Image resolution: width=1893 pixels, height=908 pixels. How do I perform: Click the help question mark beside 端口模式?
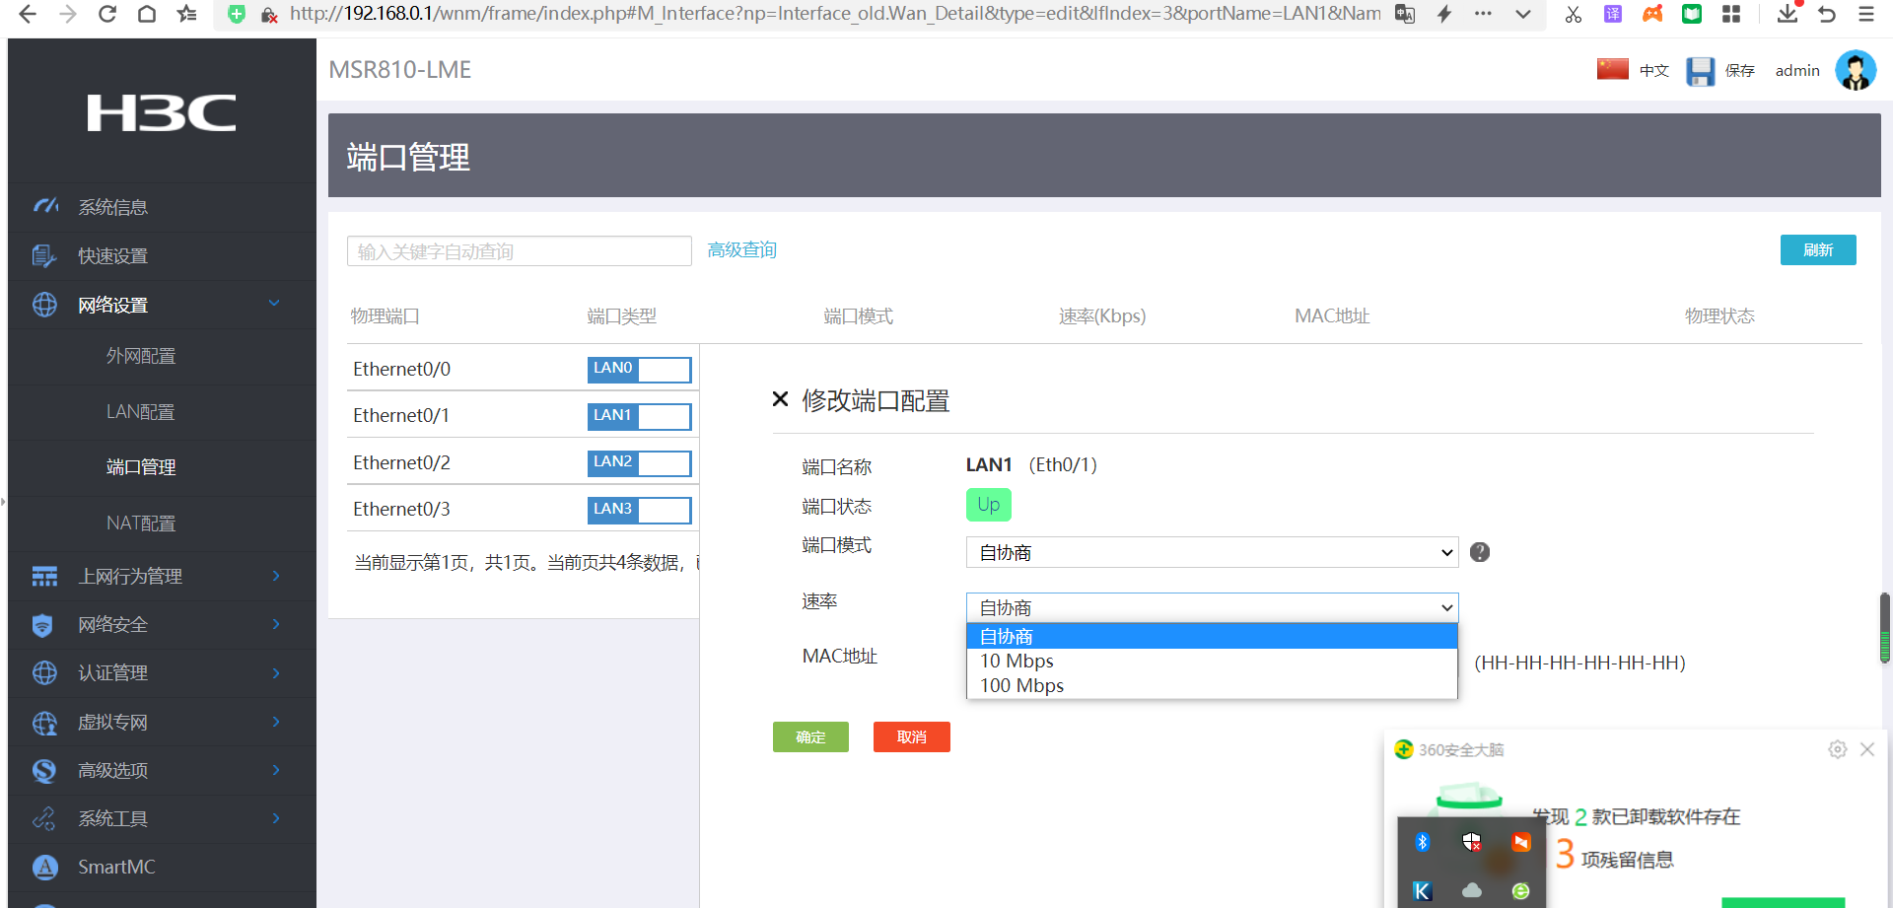click(1480, 552)
